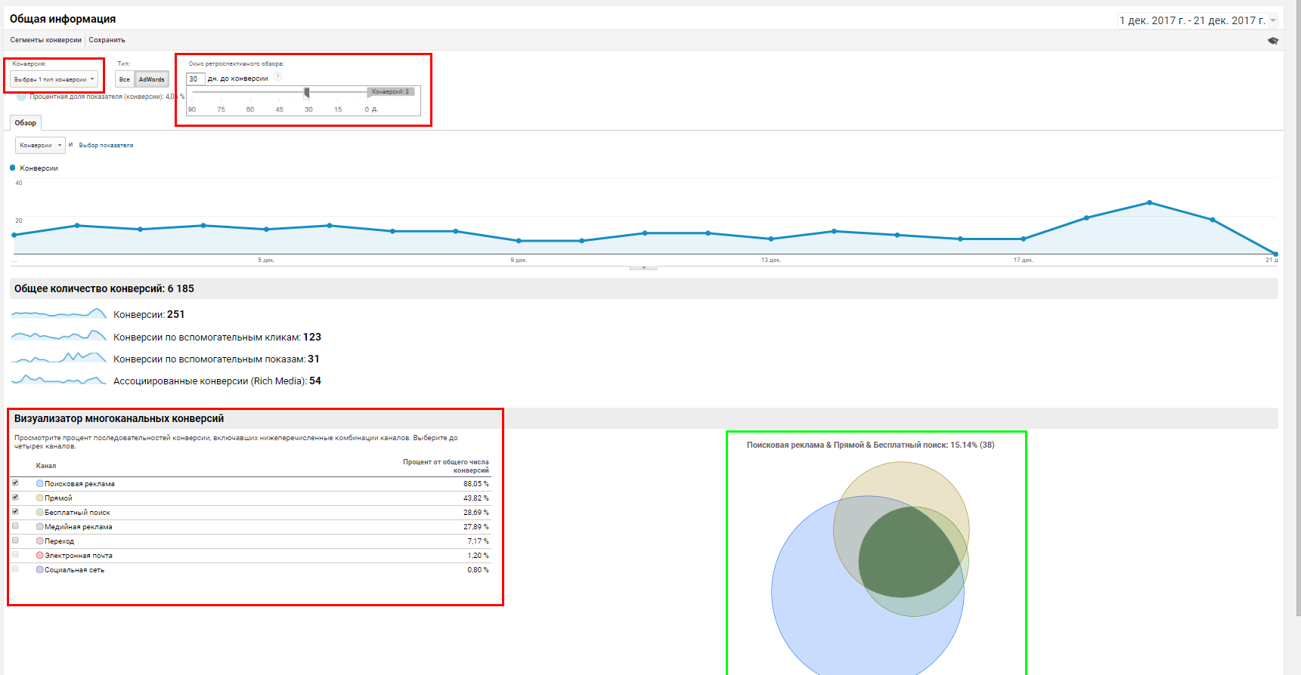Click the 27,89 % value
This screenshot has height=675, width=1301.
click(476, 526)
